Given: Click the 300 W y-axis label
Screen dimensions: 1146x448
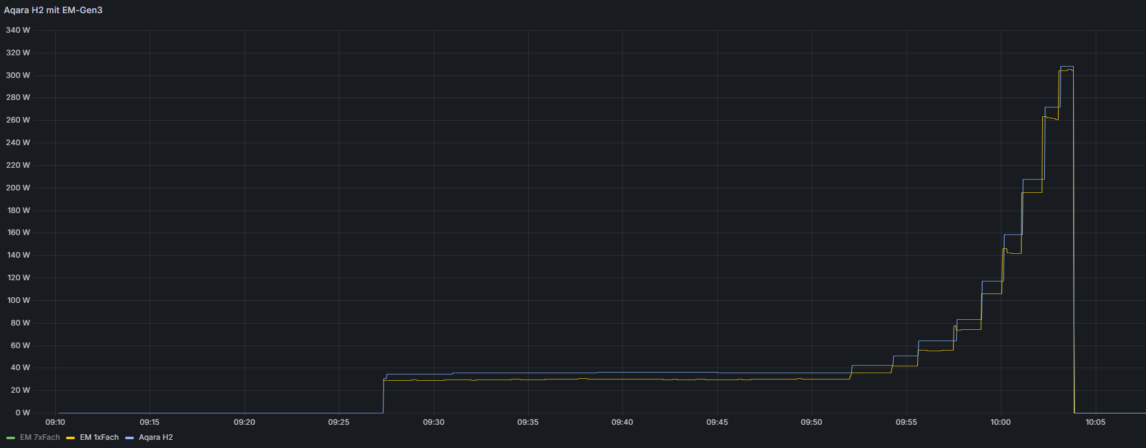Looking at the screenshot, I should tap(18, 75).
